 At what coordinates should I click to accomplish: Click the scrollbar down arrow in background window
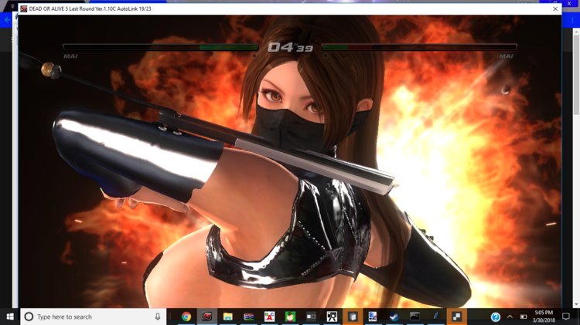[x=576, y=304]
